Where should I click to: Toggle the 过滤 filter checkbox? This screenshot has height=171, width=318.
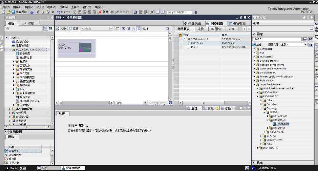[254, 44]
